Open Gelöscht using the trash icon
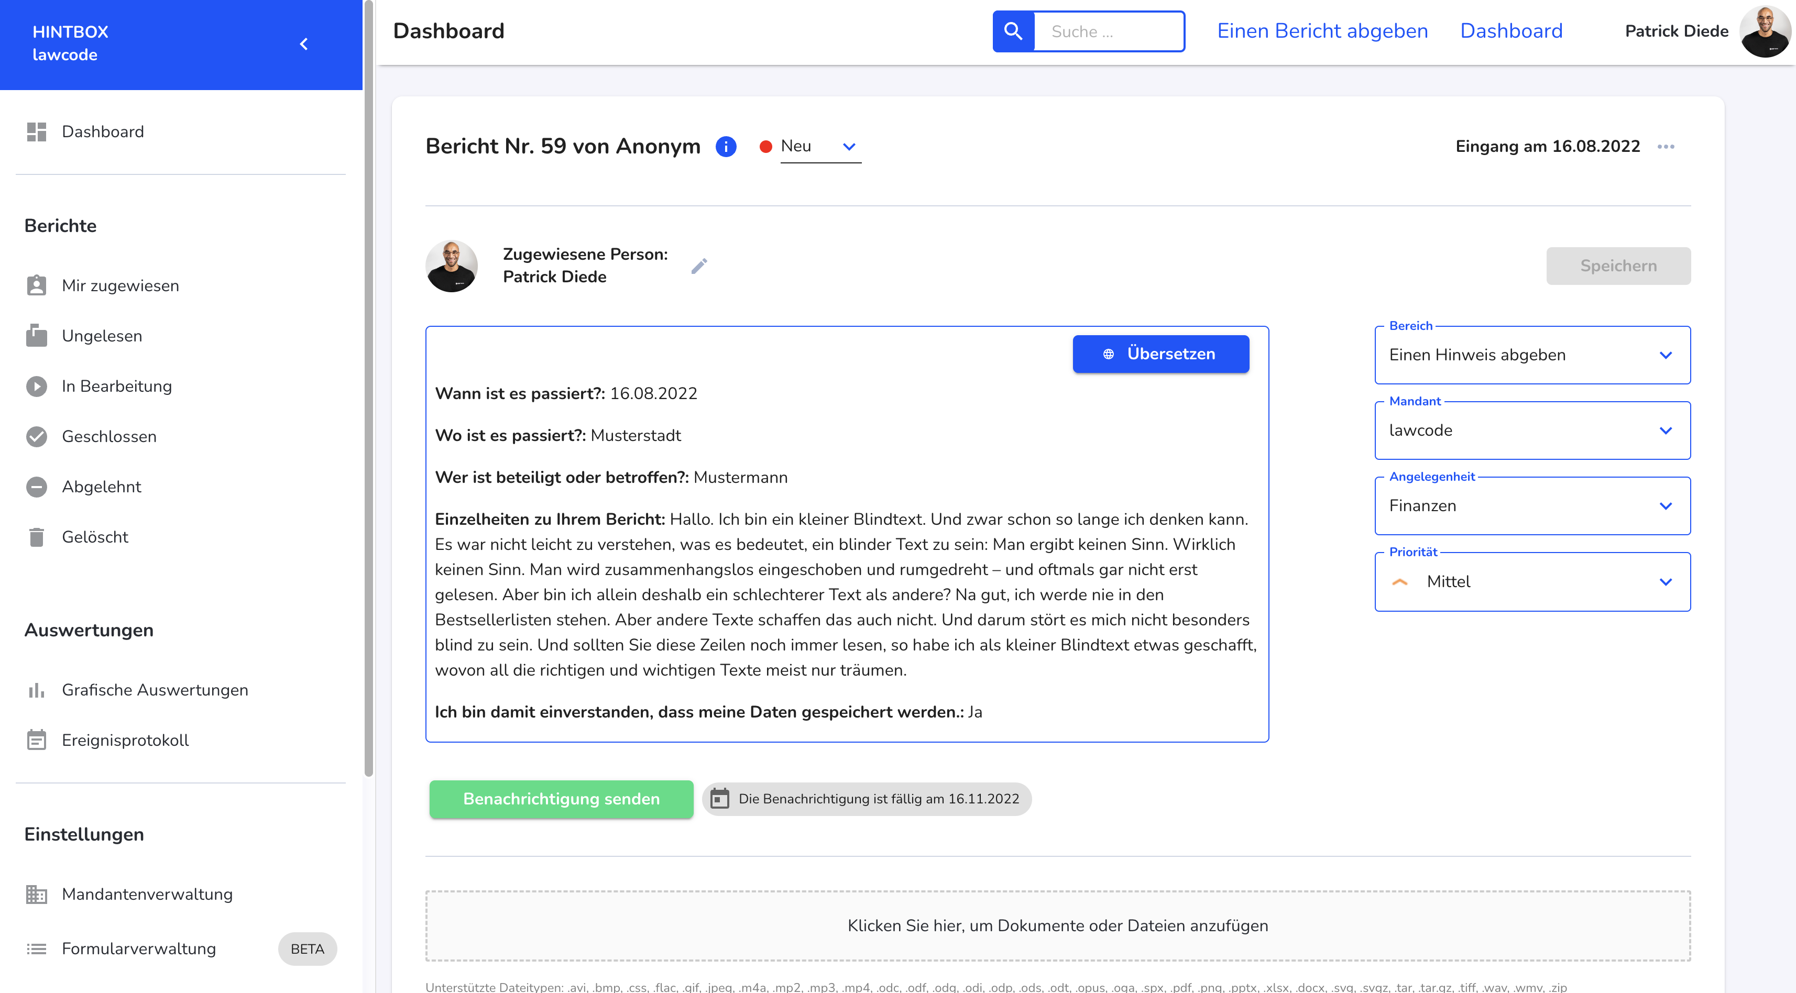 (x=36, y=537)
